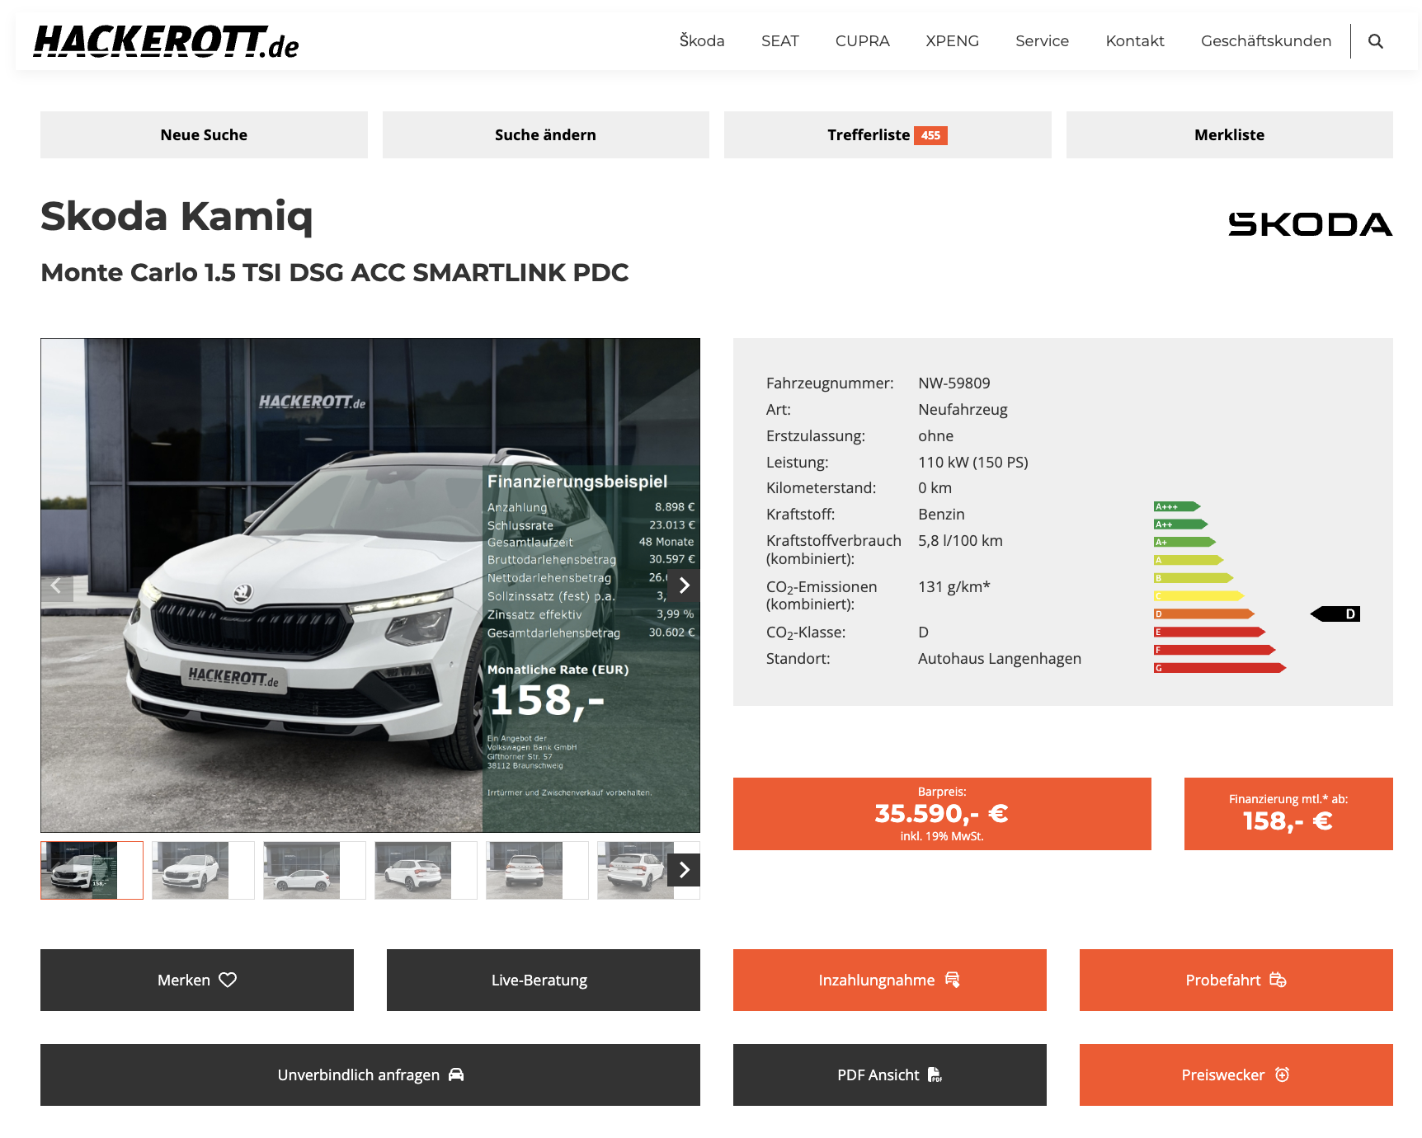The width and height of the screenshot is (1422, 1138).
Task: Click the Skoda brand logo
Action: pos(1309,224)
